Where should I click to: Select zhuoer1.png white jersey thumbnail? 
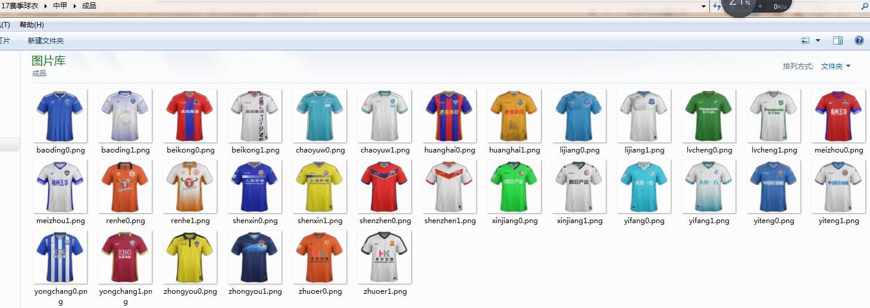(384, 257)
